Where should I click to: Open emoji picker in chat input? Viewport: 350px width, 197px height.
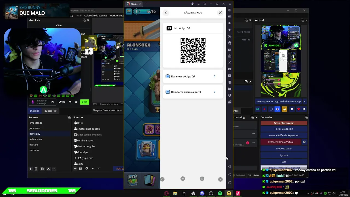click(x=52, y=102)
